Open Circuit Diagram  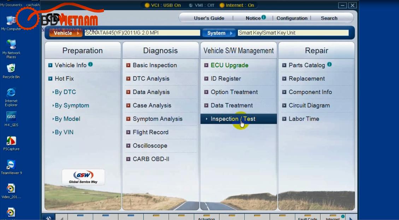click(309, 106)
